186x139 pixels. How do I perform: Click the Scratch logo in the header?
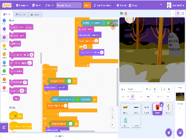[7, 5]
